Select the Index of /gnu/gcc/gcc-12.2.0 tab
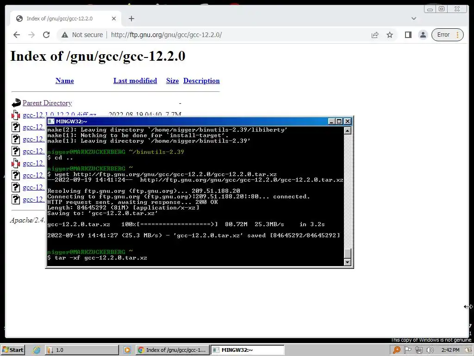 66,19
